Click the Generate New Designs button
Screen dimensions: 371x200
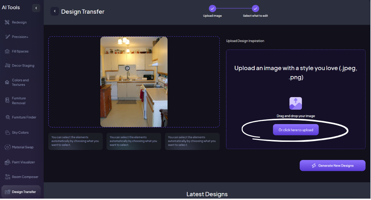(332, 166)
